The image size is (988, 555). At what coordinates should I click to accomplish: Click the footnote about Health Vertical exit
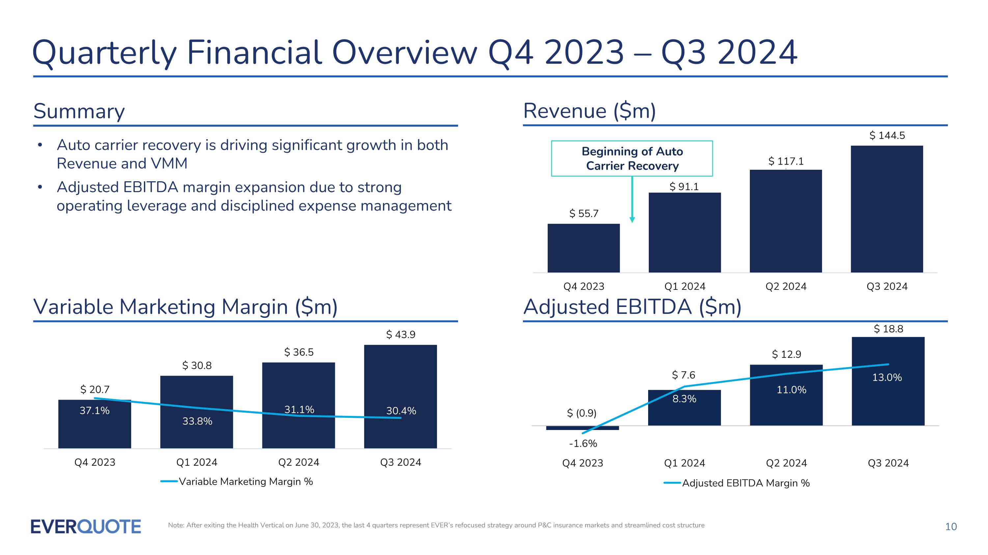pyautogui.click(x=436, y=525)
